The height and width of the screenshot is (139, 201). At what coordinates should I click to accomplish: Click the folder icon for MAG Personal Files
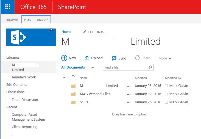coord(73,94)
